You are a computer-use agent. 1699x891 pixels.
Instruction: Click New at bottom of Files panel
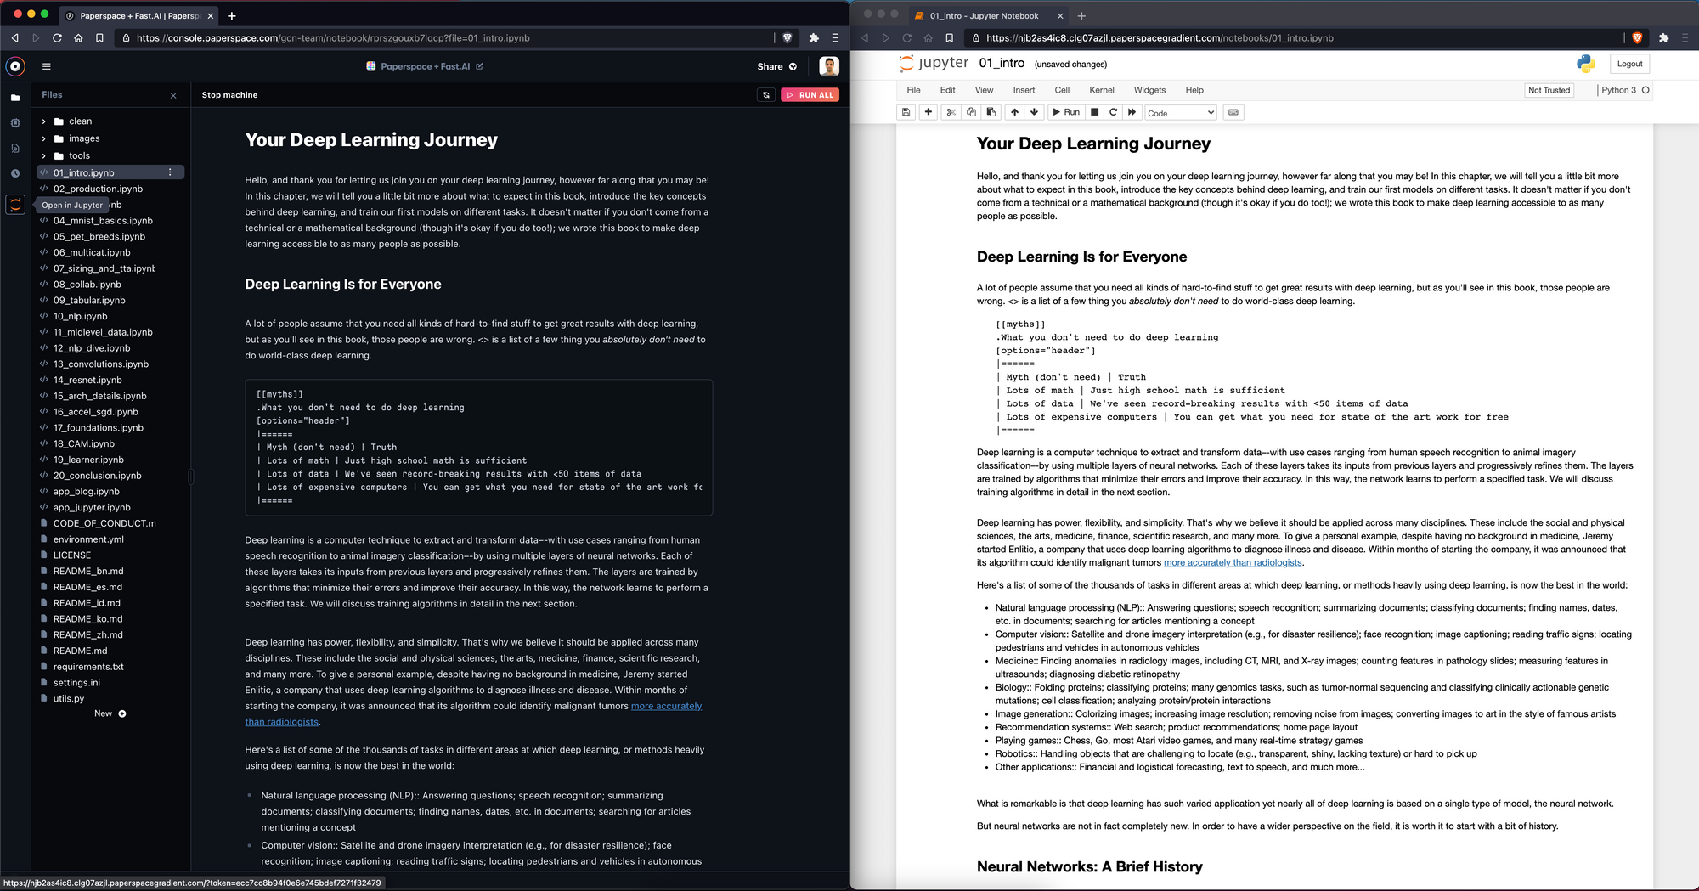pos(110,713)
